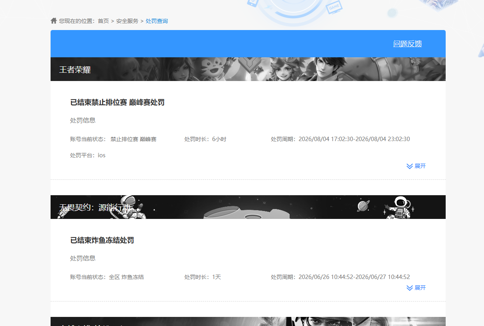Click 处罚信息 label under 炸鱼冻结
The height and width of the screenshot is (326, 484).
coord(83,258)
